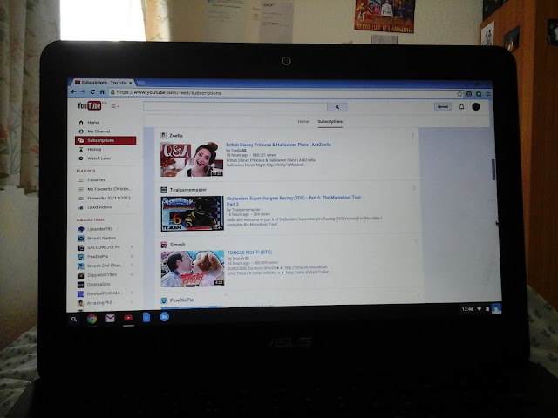Open the browser home page icon
Screen dimensions: 558x418
(102, 91)
